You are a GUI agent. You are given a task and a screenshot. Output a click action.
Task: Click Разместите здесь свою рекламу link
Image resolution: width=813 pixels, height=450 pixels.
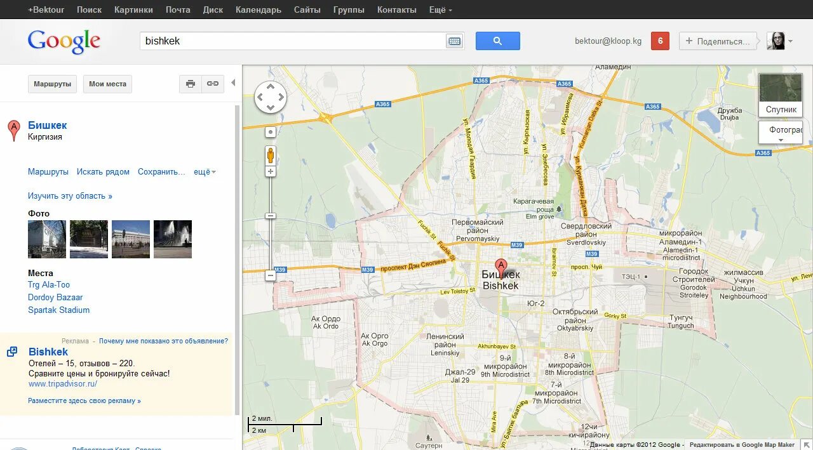84,401
